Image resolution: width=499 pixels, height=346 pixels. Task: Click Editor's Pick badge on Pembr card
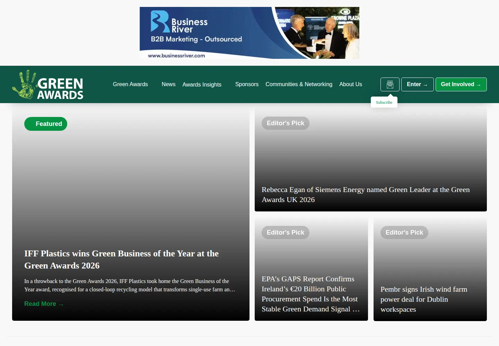[x=404, y=233]
